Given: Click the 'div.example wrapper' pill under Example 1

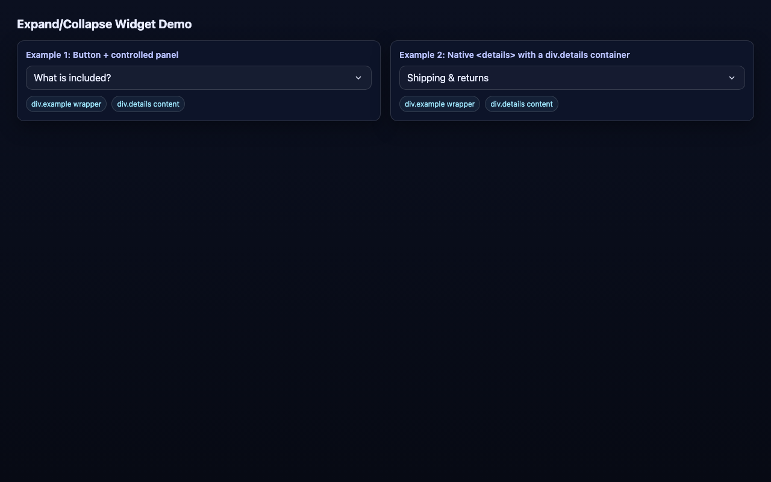Looking at the screenshot, I should [66, 104].
